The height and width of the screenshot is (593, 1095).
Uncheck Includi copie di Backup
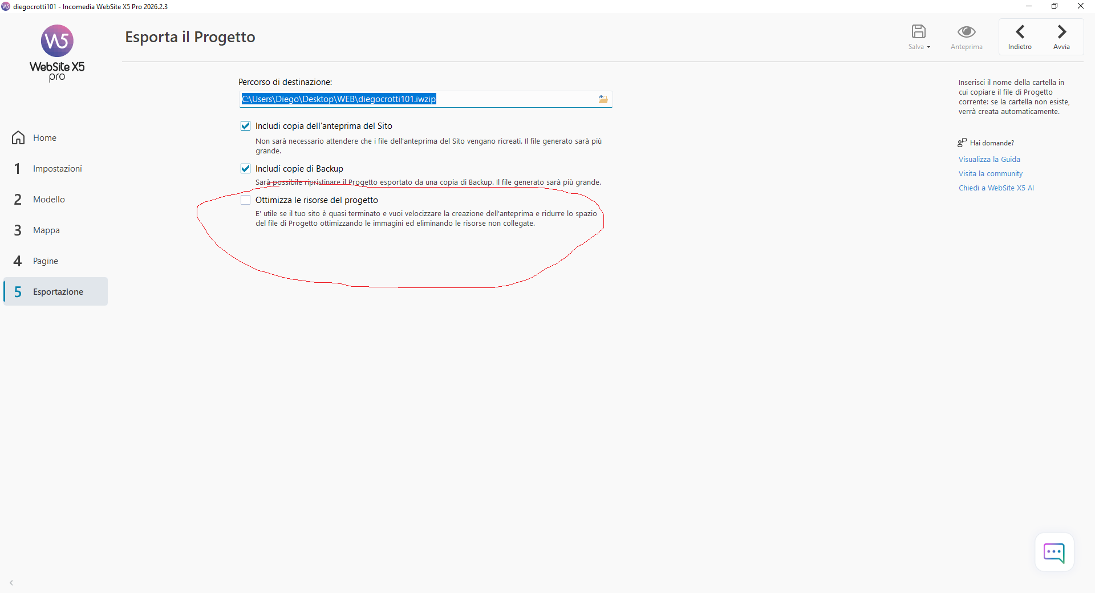(x=246, y=169)
